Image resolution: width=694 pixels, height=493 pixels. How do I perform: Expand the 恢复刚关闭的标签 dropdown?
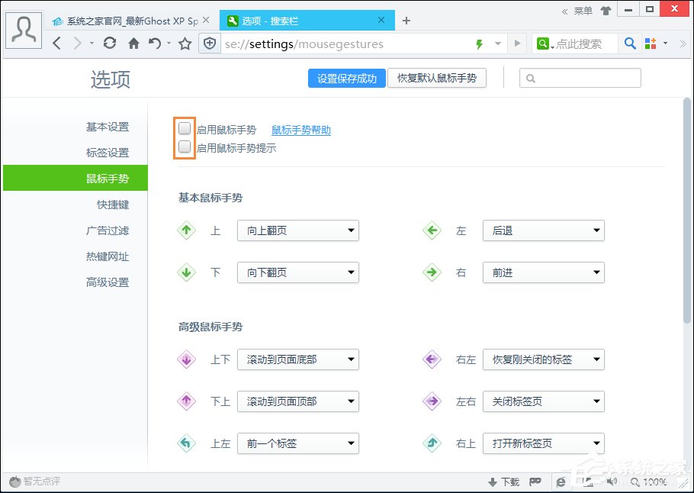(x=543, y=359)
